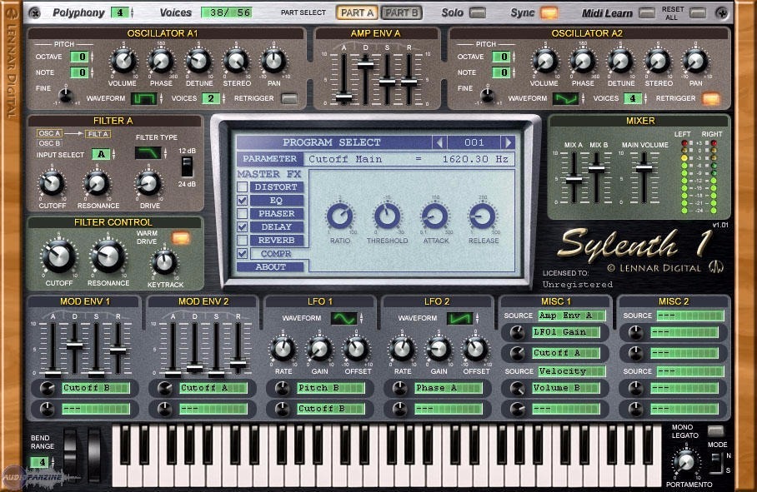
Task: Open the COMPR effect page
Action: coord(276,253)
